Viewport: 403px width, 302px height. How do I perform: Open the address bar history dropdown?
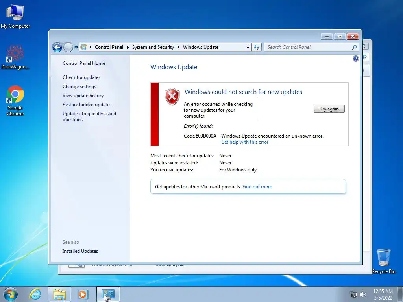(x=248, y=47)
